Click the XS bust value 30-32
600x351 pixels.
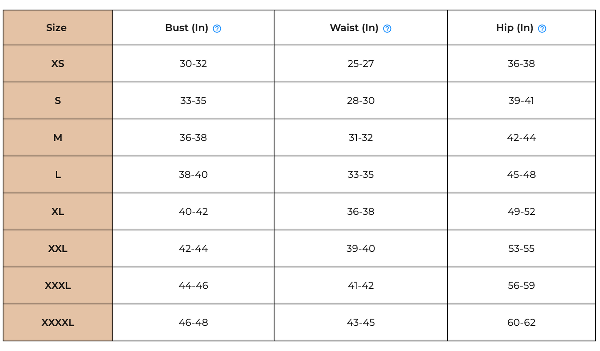193,64
